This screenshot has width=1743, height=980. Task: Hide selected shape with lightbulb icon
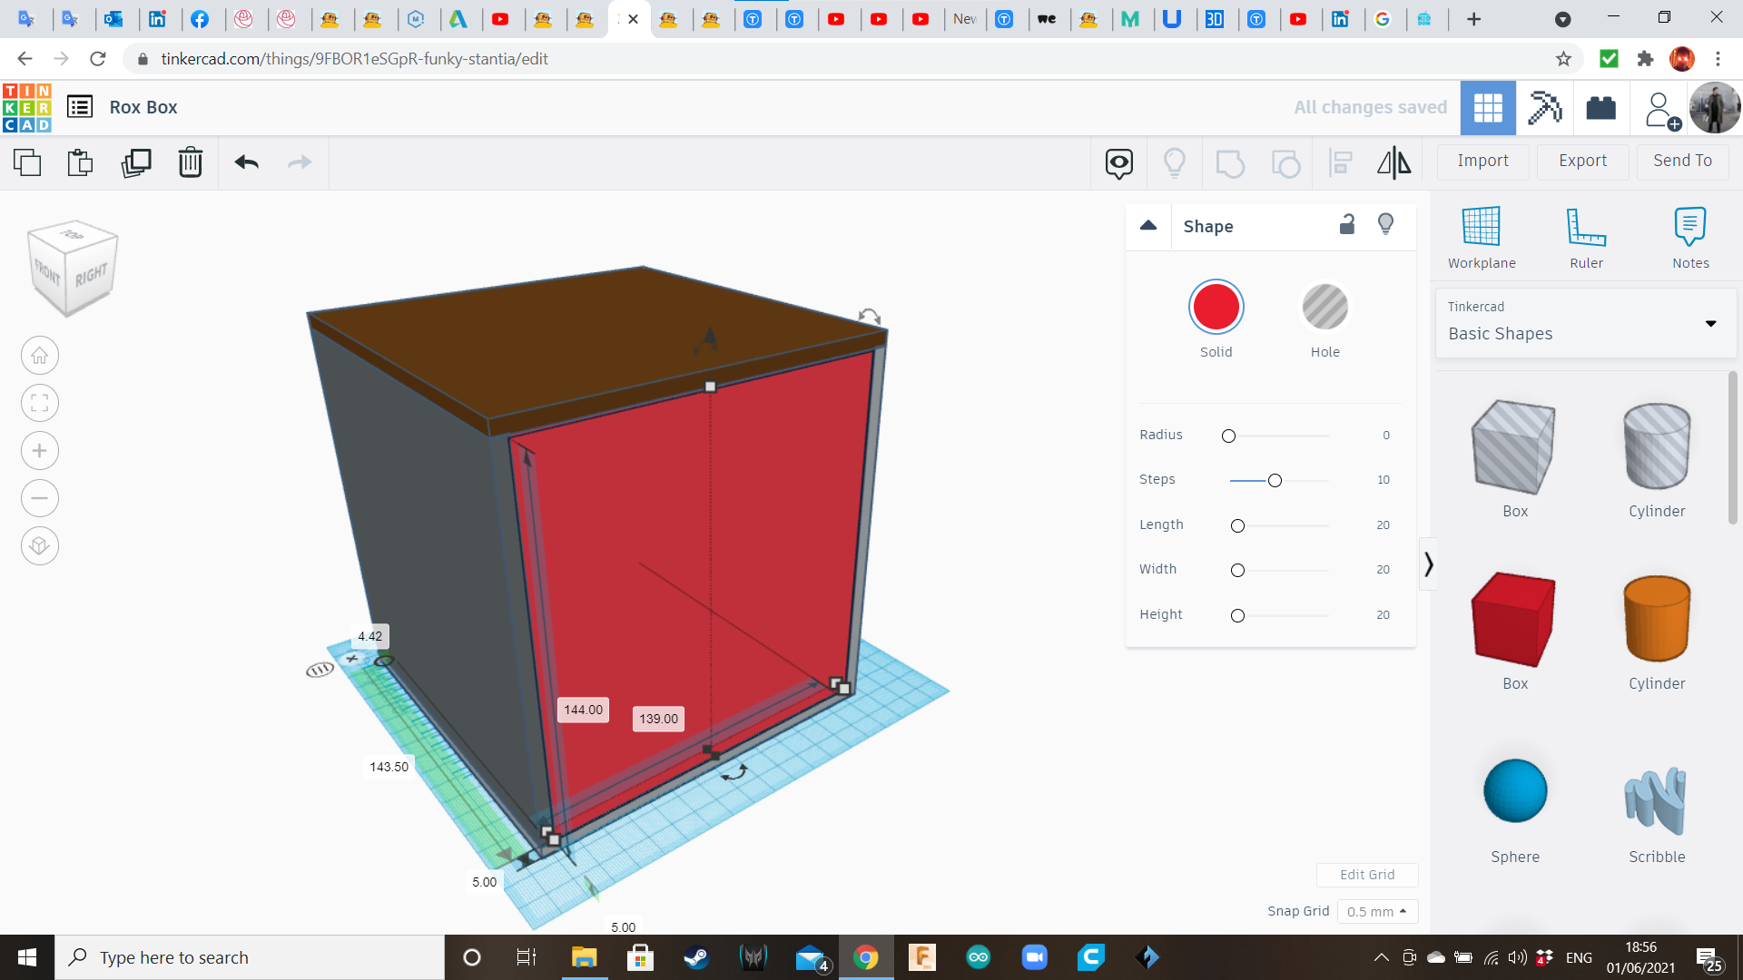pyautogui.click(x=1385, y=225)
